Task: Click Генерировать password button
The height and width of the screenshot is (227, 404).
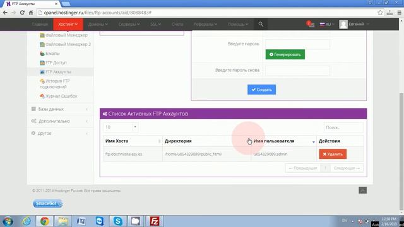Action: pos(285,54)
